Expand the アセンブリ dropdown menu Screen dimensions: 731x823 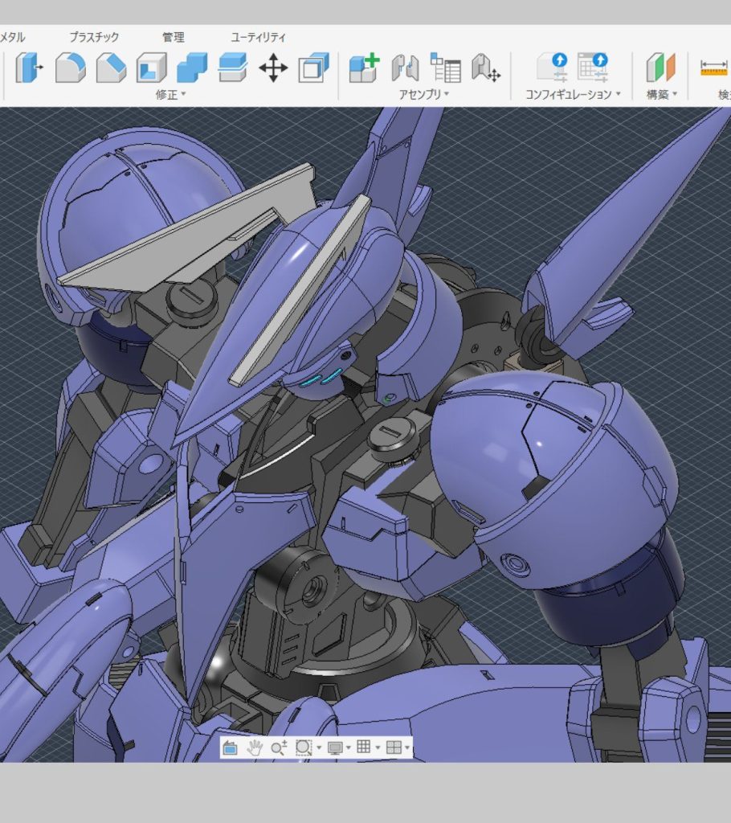click(424, 95)
